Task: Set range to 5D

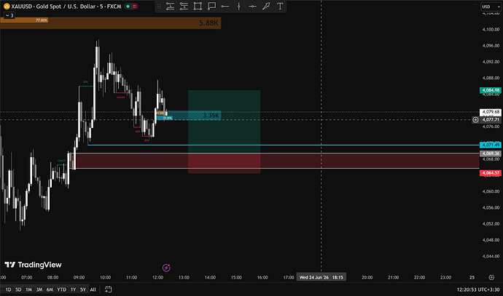Action: click(x=18, y=289)
